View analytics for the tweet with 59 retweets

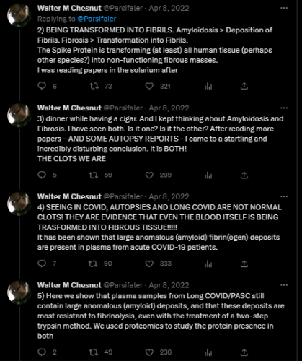(208, 175)
